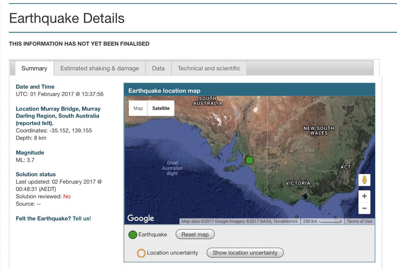Screen dimensions: 397x269
Task: Click the Source: -- text
Action: click(28, 204)
